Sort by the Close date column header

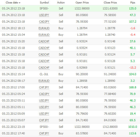coord(12,3)
